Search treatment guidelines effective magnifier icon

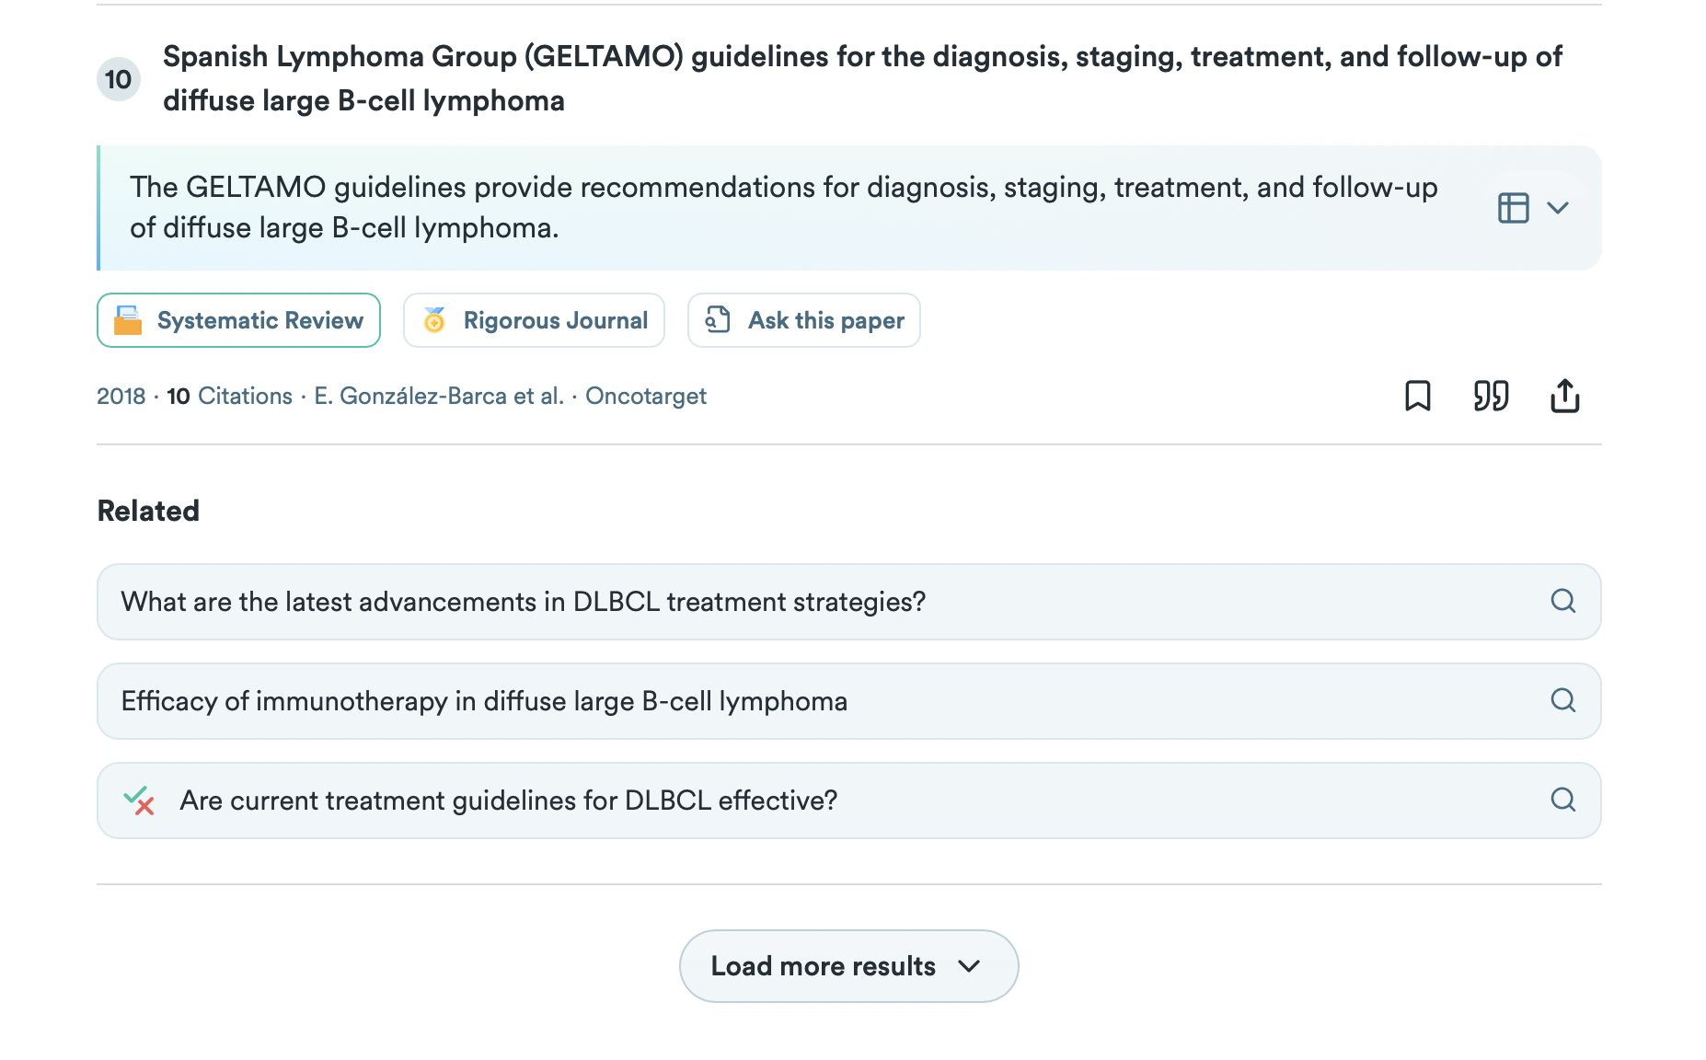click(x=1562, y=800)
